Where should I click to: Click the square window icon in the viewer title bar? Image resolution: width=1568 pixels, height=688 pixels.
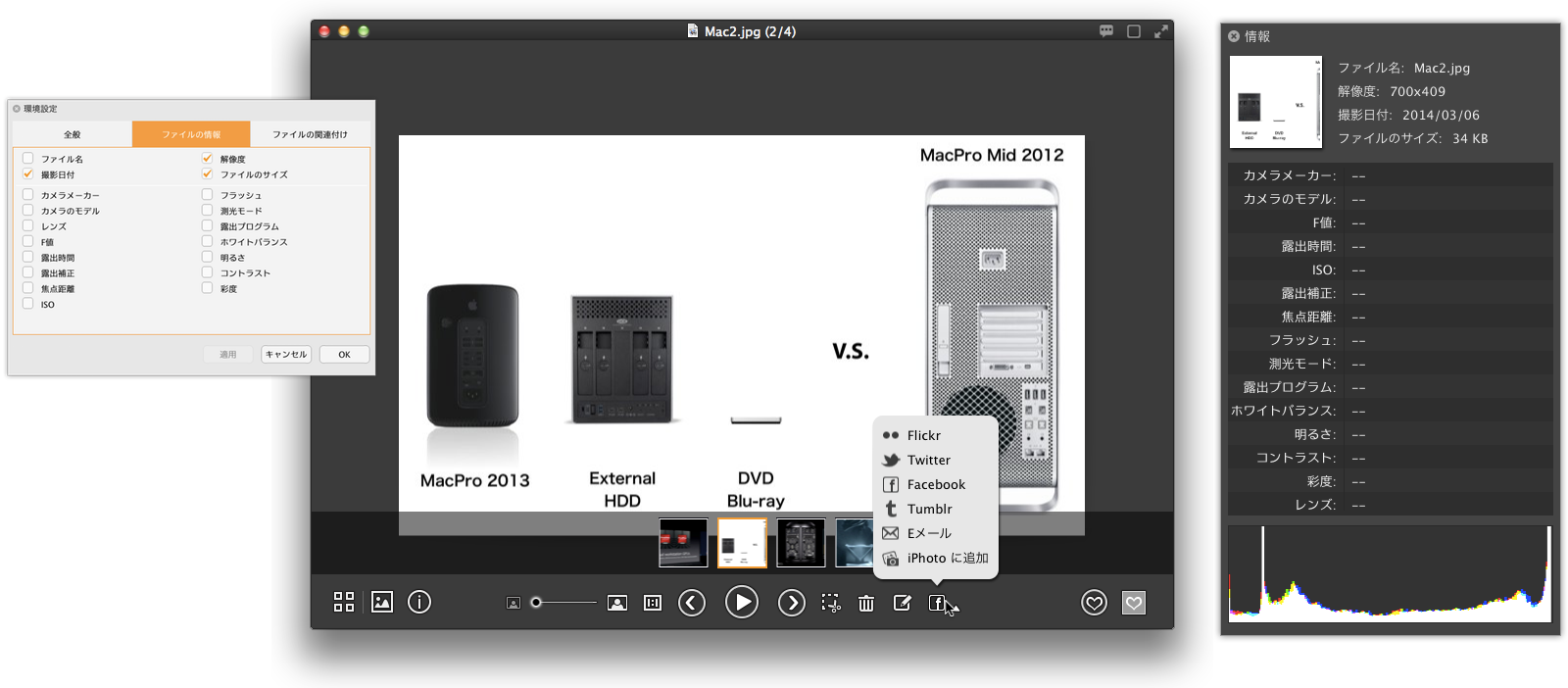click(x=1134, y=31)
